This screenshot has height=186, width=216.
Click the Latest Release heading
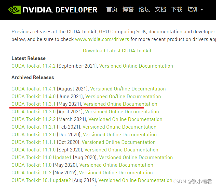(29, 58)
